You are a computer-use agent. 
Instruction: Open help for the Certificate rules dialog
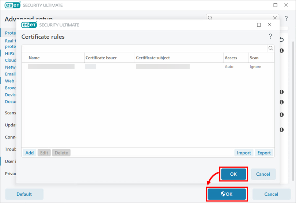pyautogui.click(x=270, y=36)
